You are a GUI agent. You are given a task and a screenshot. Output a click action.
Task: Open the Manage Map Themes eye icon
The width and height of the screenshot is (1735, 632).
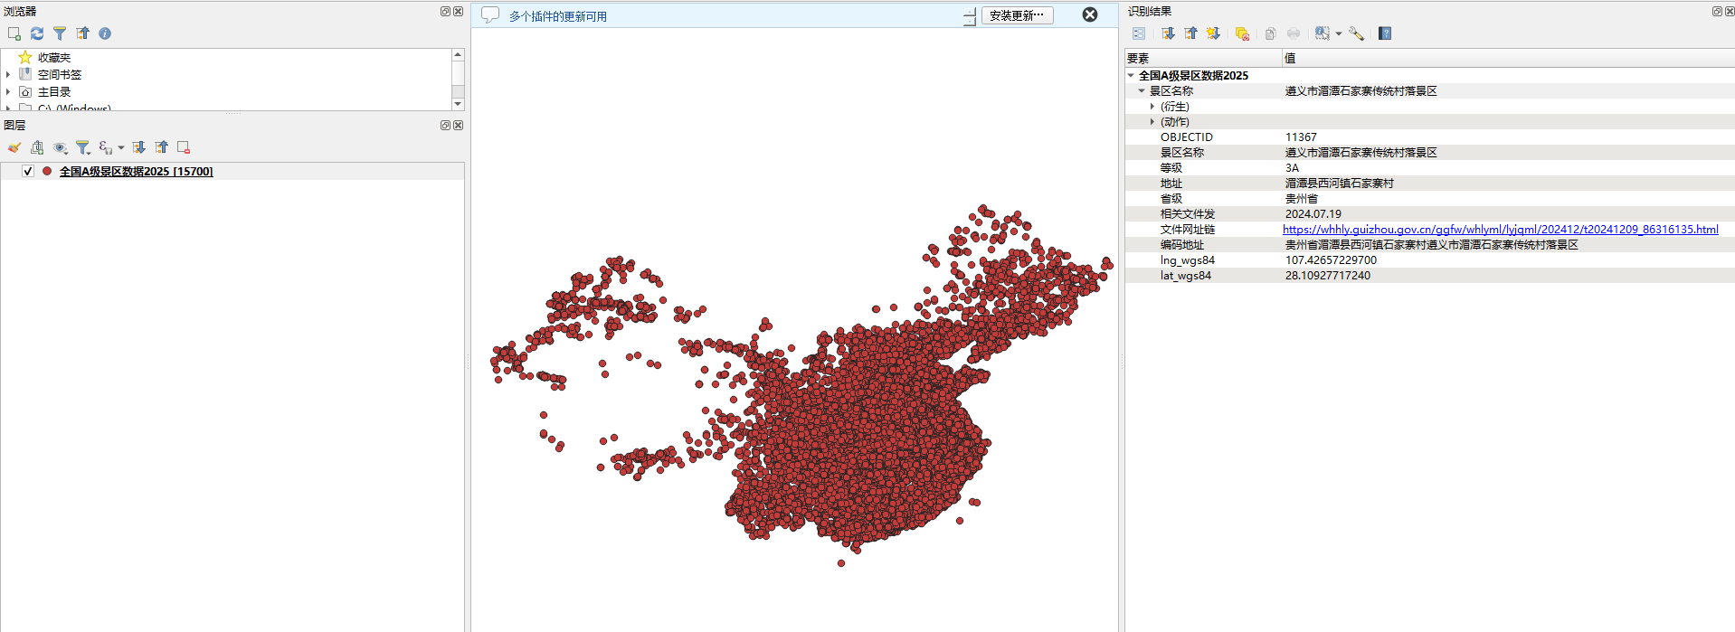pos(61,147)
